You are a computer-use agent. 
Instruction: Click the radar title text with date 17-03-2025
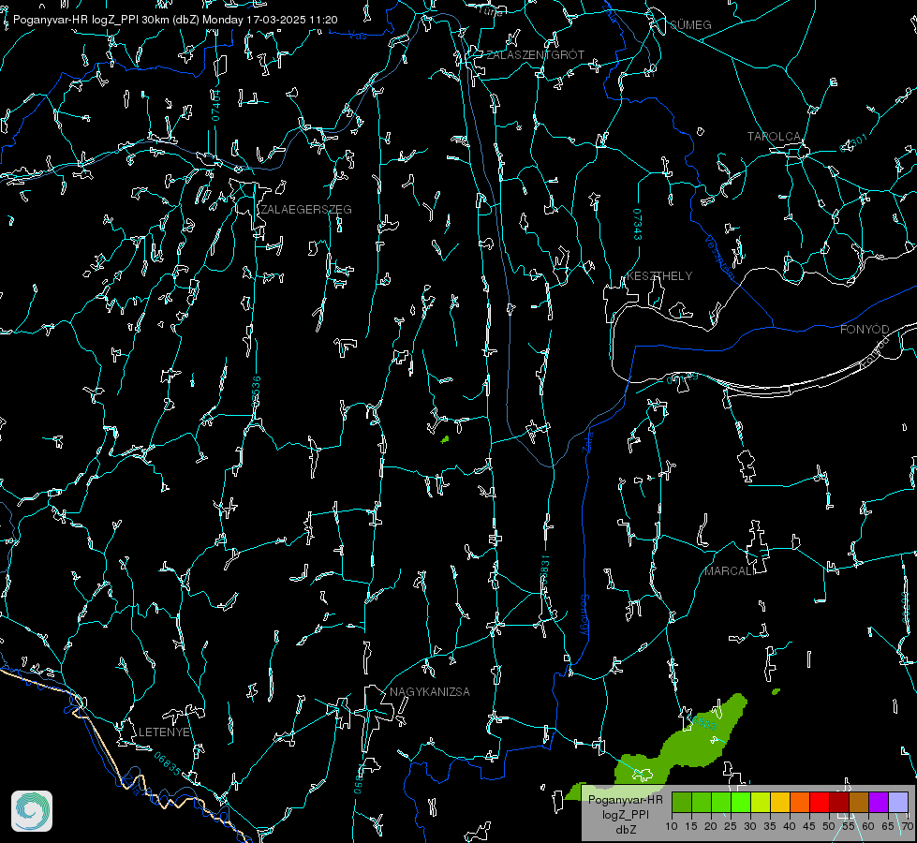point(175,20)
